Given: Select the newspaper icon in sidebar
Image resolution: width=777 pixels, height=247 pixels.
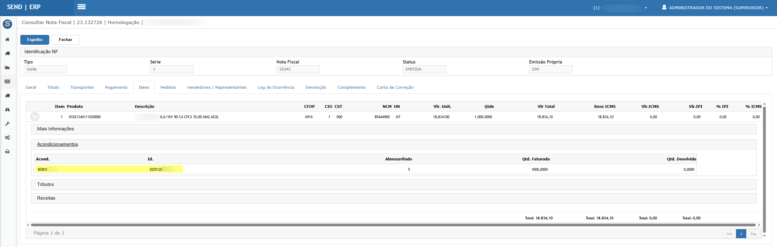Looking at the screenshot, I should [8, 81].
